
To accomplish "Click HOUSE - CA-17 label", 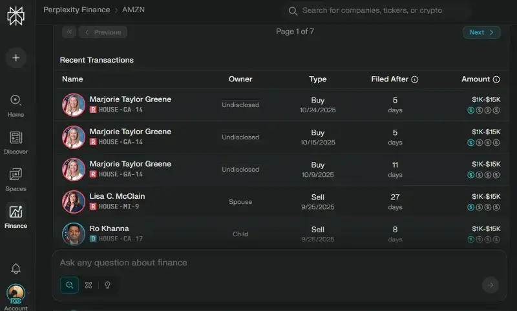I will click(121, 239).
